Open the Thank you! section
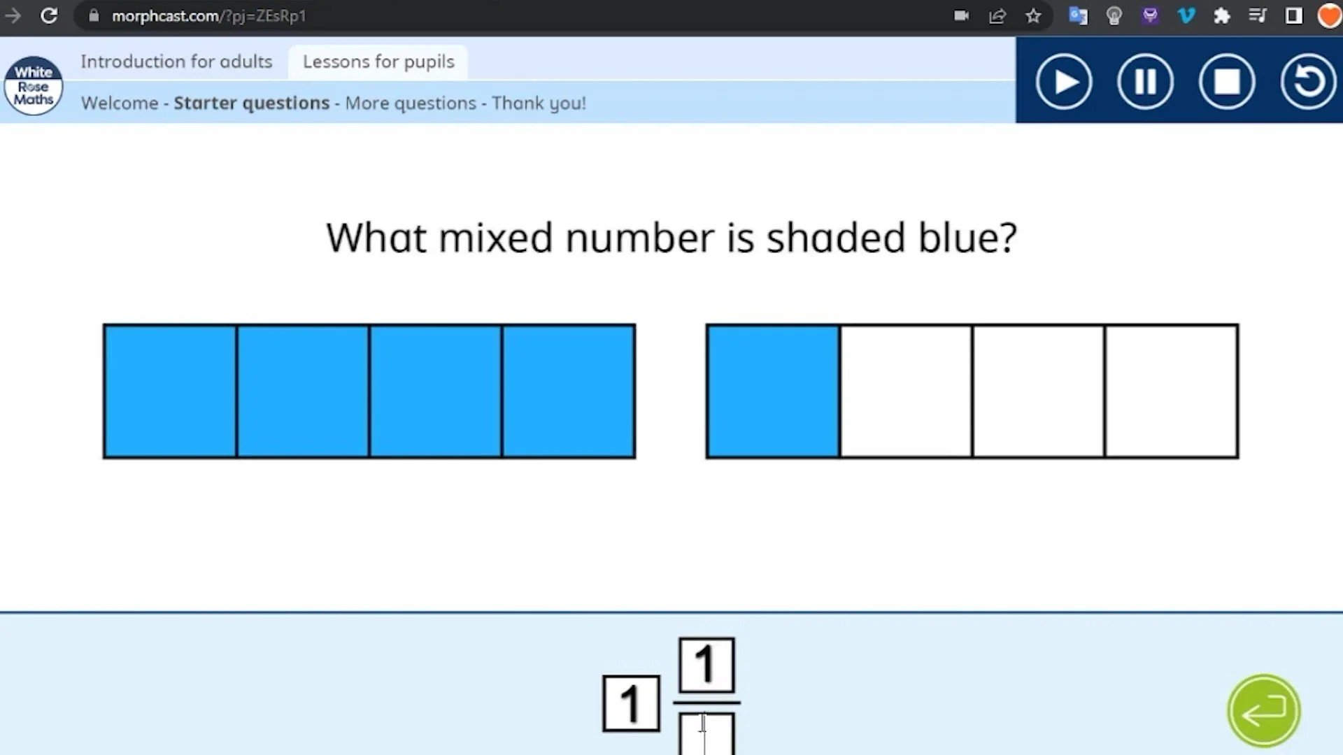 (539, 103)
